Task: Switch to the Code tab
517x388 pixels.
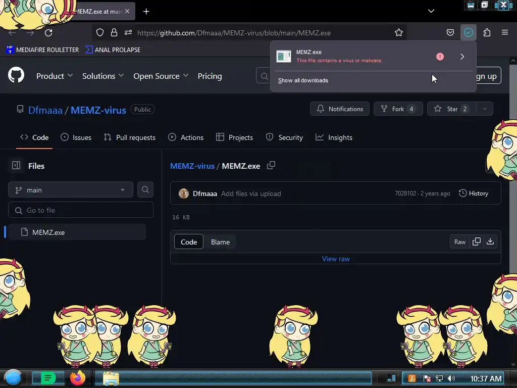Action: 34,137
